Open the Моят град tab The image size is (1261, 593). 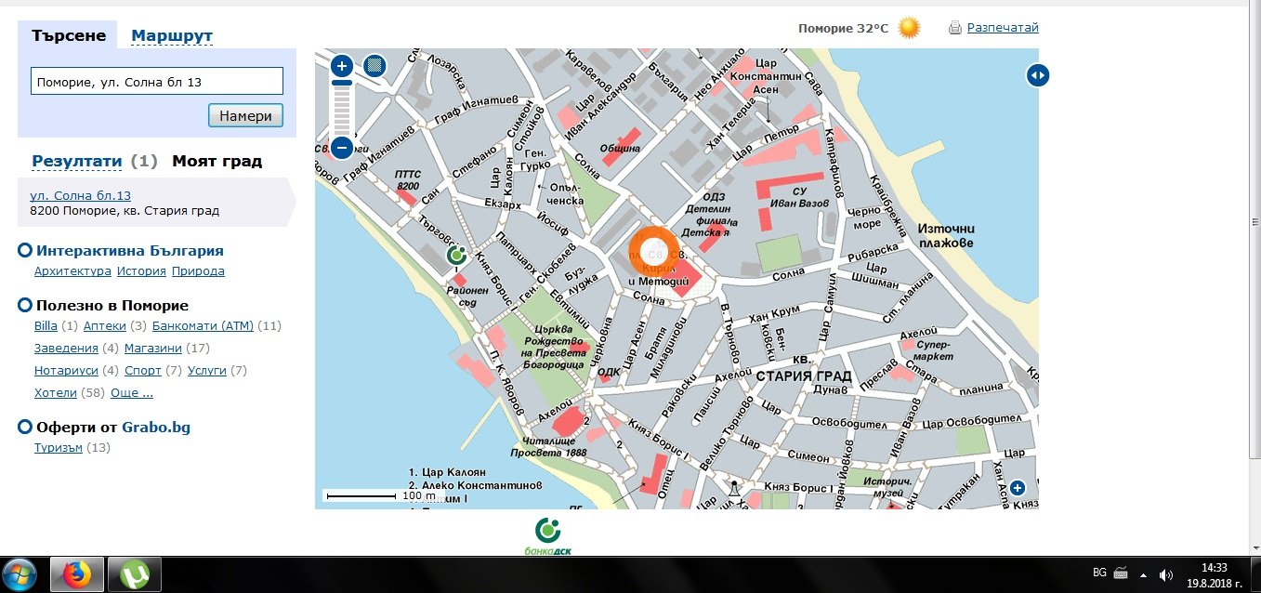[x=217, y=161]
